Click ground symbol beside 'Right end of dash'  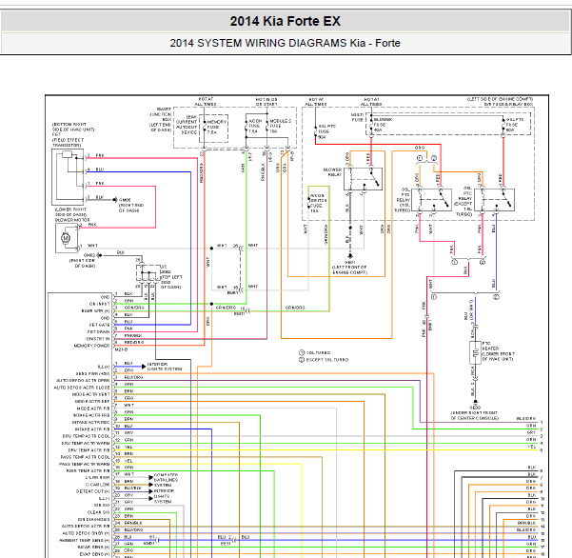tap(114, 200)
